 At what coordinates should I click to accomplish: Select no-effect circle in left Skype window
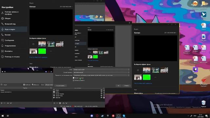(33, 44)
